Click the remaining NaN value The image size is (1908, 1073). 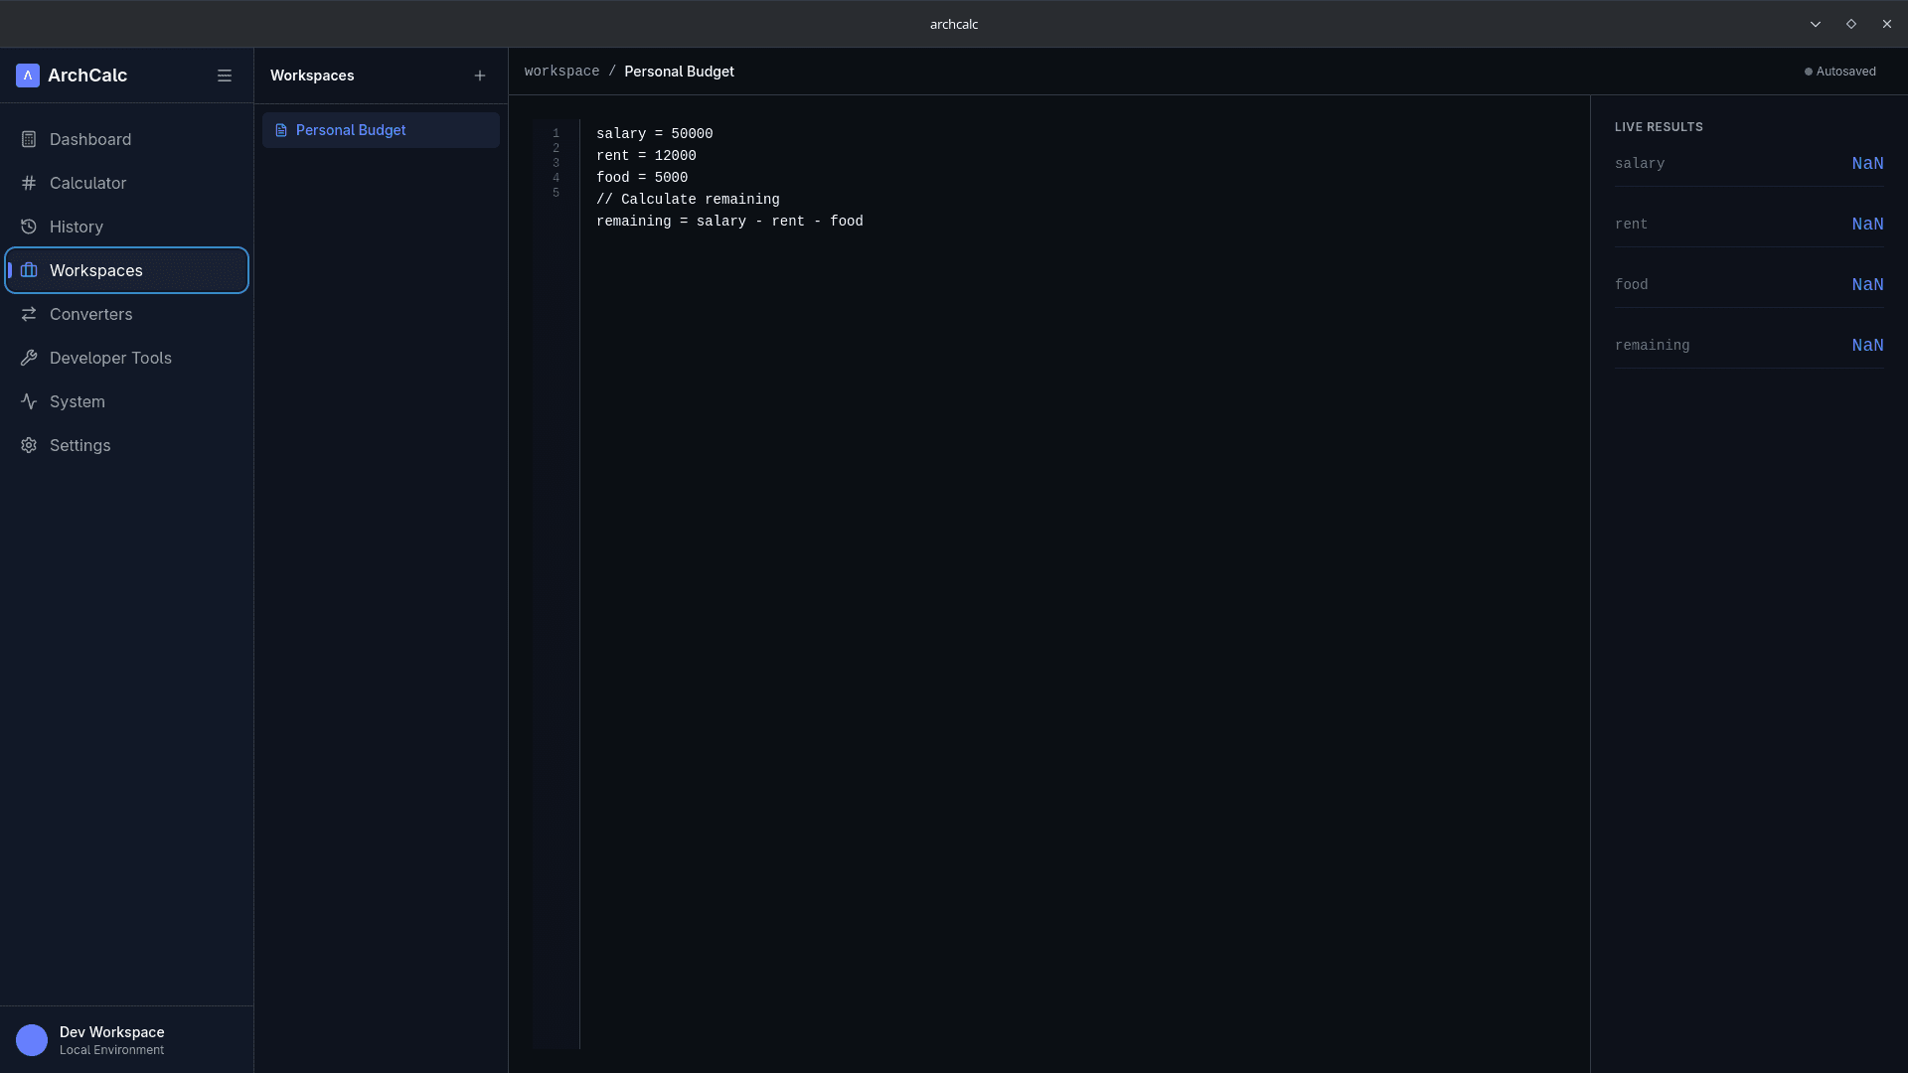tap(1867, 346)
